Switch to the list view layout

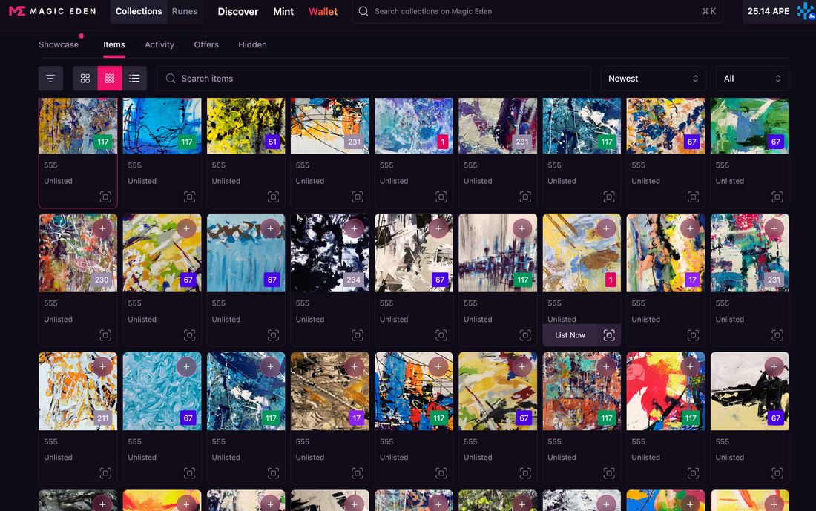134,79
